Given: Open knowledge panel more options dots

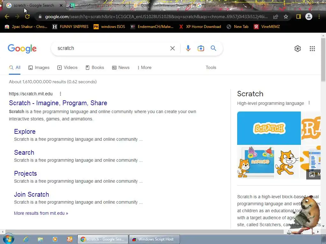Looking at the screenshot, I should click(309, 103).
